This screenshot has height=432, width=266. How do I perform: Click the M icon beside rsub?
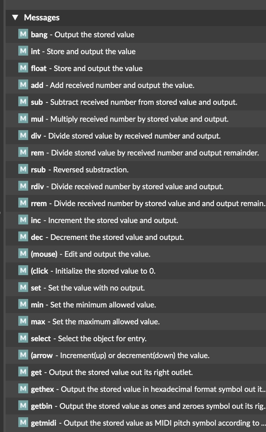23,170
